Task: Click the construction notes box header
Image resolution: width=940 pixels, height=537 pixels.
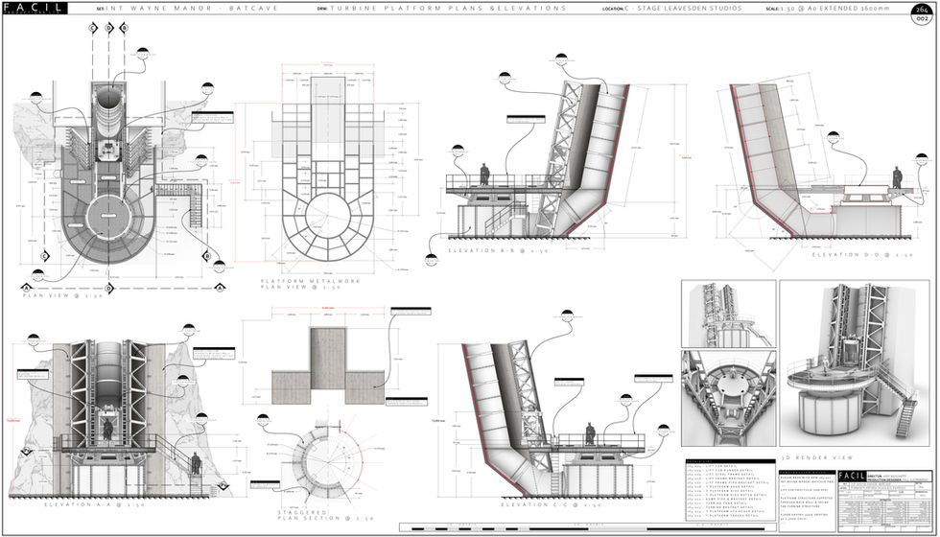Action: [807, 474]
